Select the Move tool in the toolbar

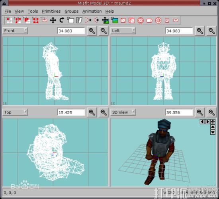click(x=53, y=20)
